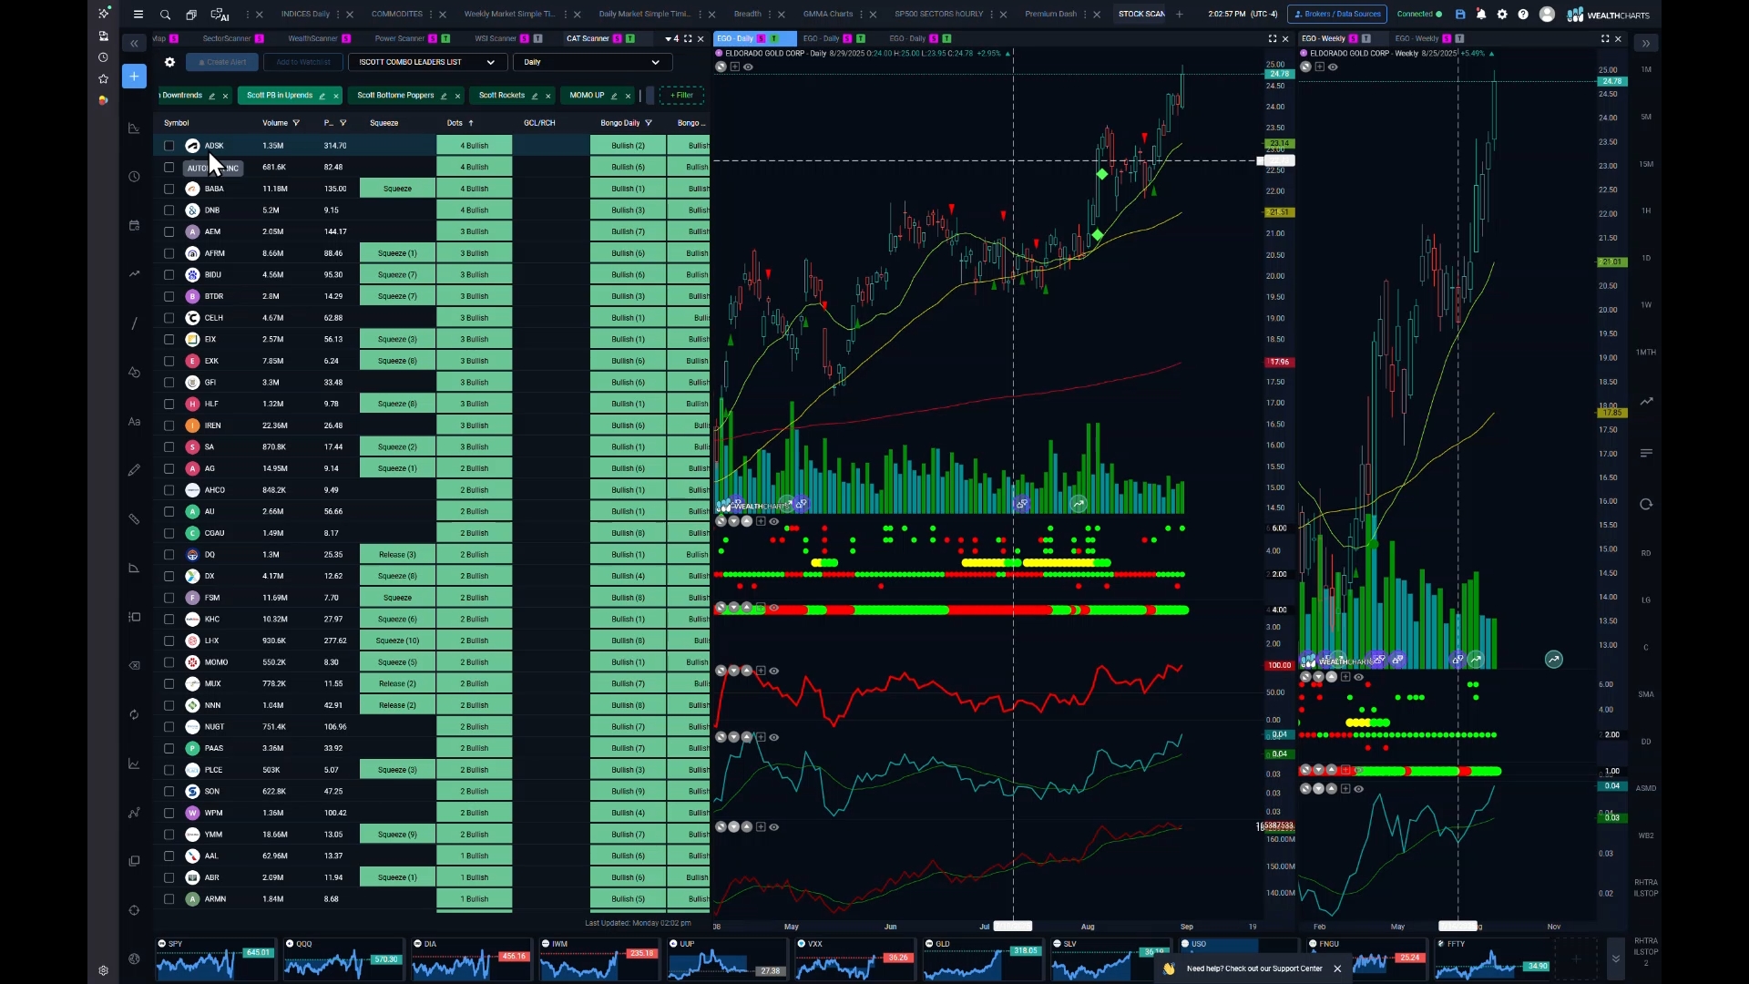This screenshot has height=984, width=1749.
Task: Collapse left panel with double chevron
Action: (134, 44)
